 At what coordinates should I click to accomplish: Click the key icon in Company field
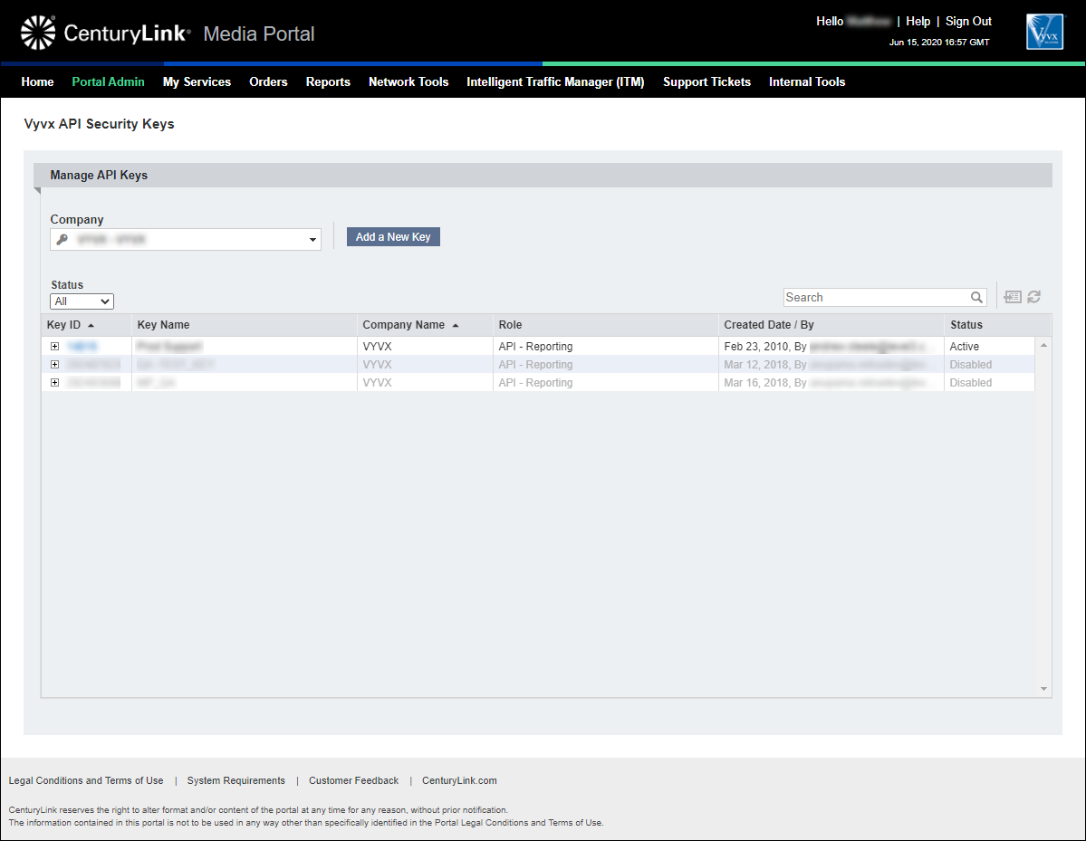tap(62, 240)
